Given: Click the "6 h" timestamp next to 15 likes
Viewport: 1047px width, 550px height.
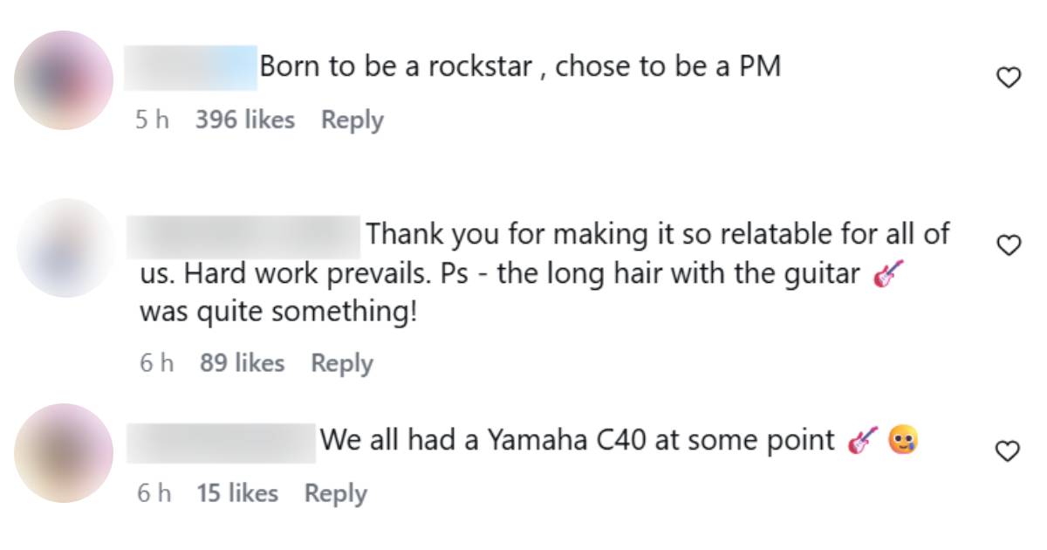Looking at the screenshot, I should pos(154,493).
